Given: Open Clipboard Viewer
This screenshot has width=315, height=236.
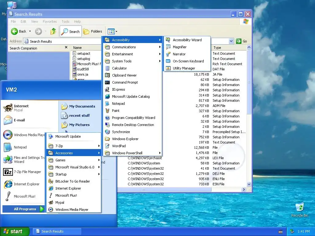Looking at the screenshot, I should [133, 75].
